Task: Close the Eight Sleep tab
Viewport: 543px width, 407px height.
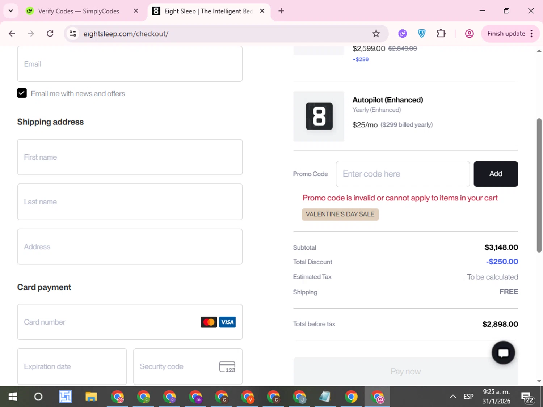Action: [x=262, y=11]
